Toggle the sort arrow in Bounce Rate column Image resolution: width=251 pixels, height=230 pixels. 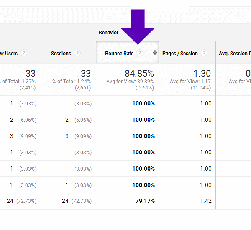coord(155,53)
